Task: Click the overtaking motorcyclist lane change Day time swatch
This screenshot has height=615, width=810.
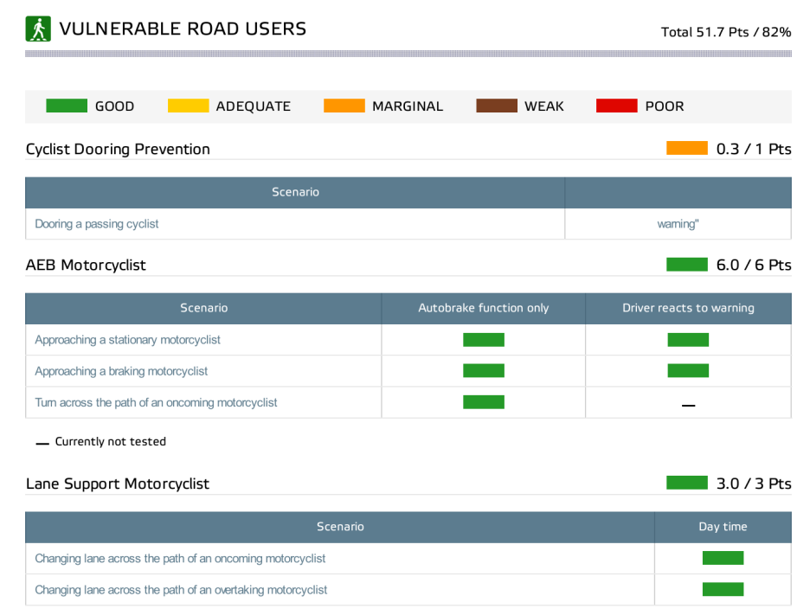Action: pyautogui.click(x=723, y=590)
